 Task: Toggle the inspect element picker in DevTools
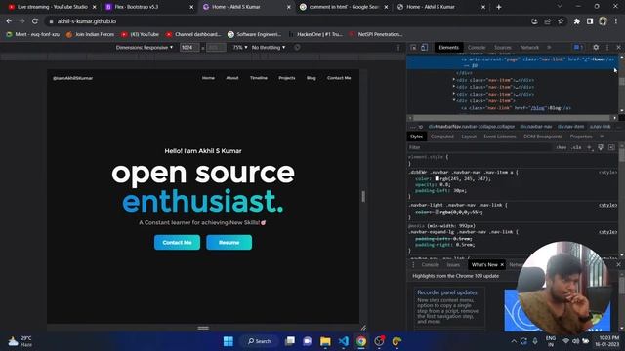pos(413,48)
